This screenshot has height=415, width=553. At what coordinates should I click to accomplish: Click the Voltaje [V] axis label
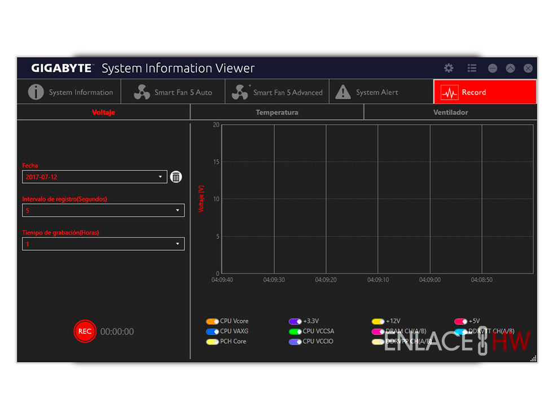coord(201,199)
